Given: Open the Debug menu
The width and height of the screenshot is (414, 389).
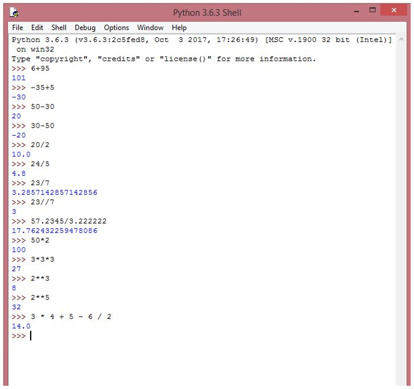Looking at the screenshot, I should [x=85, y=27].
